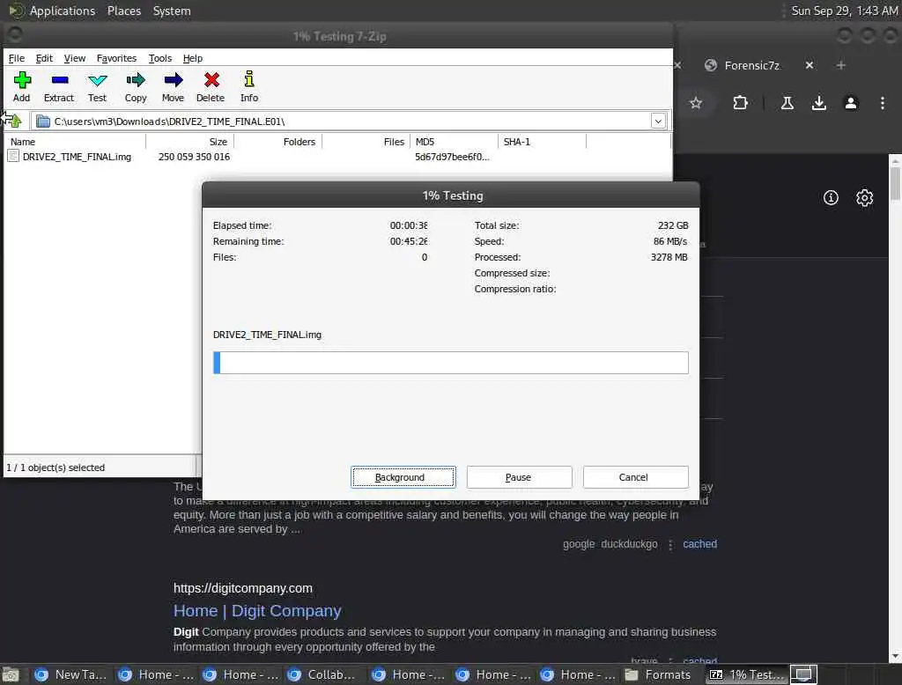This screenshot has width=902, height=685.
Task: Switch to the Collab... taskbar window
Action: (323, 674)
